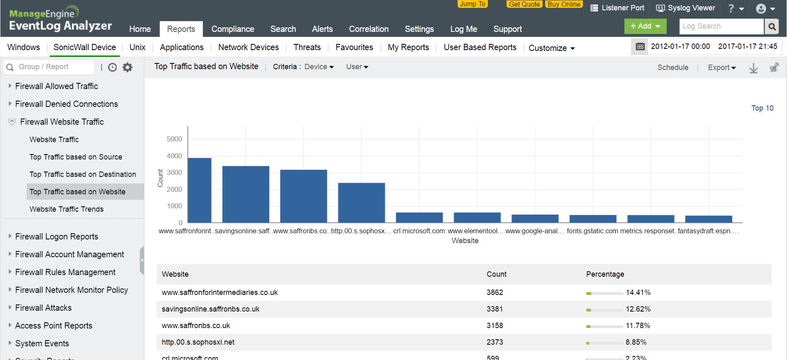Open the Device criteria dropdown
787x360 pixels.
point(319,67)
